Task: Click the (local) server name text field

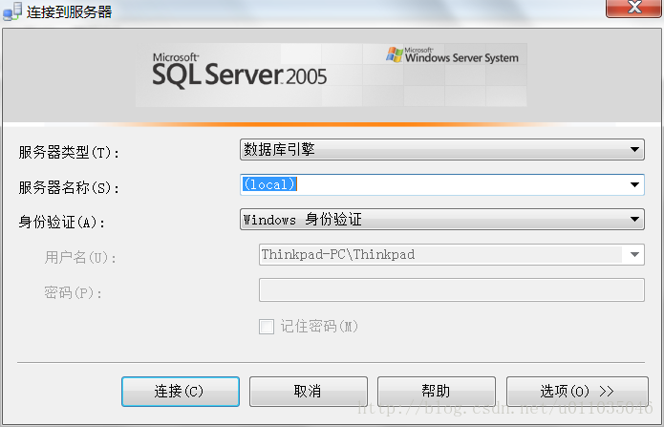Action: click(x=442, y=184)
